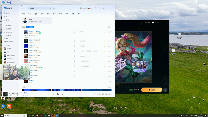Viewport: 208px width, 117px height.
Task: Open volume control in player bar
Action: (x=97, y=94)
